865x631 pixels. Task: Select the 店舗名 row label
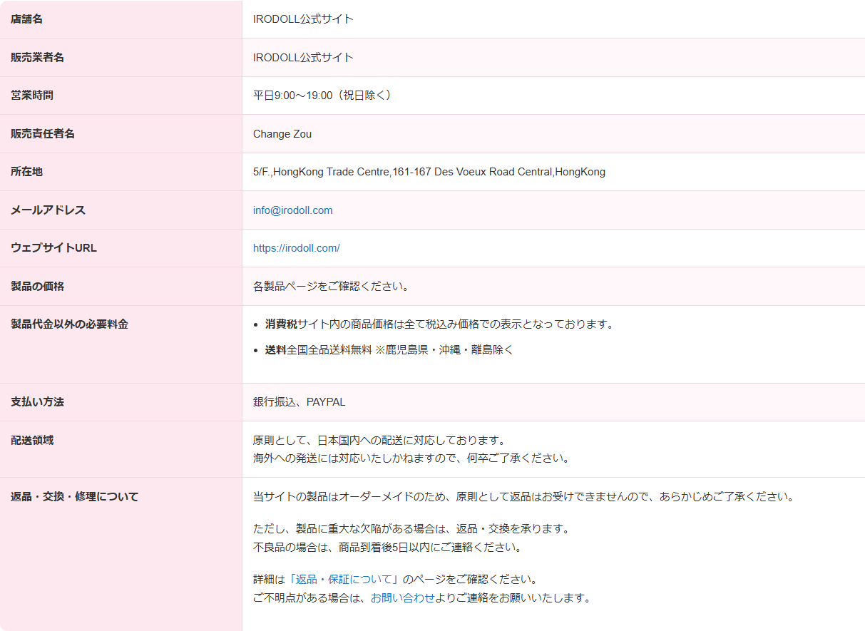(x=27, y=19)
